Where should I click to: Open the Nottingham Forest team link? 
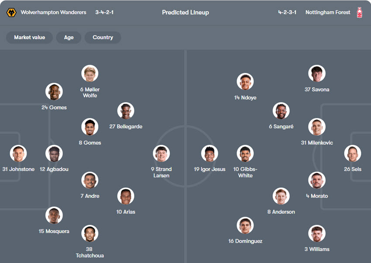coord(328,12)
